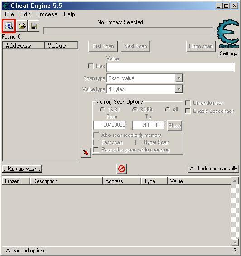This screenshot has width=241, height=256.
Task: Click the Undo scan button
Action: tap(201, 46)
